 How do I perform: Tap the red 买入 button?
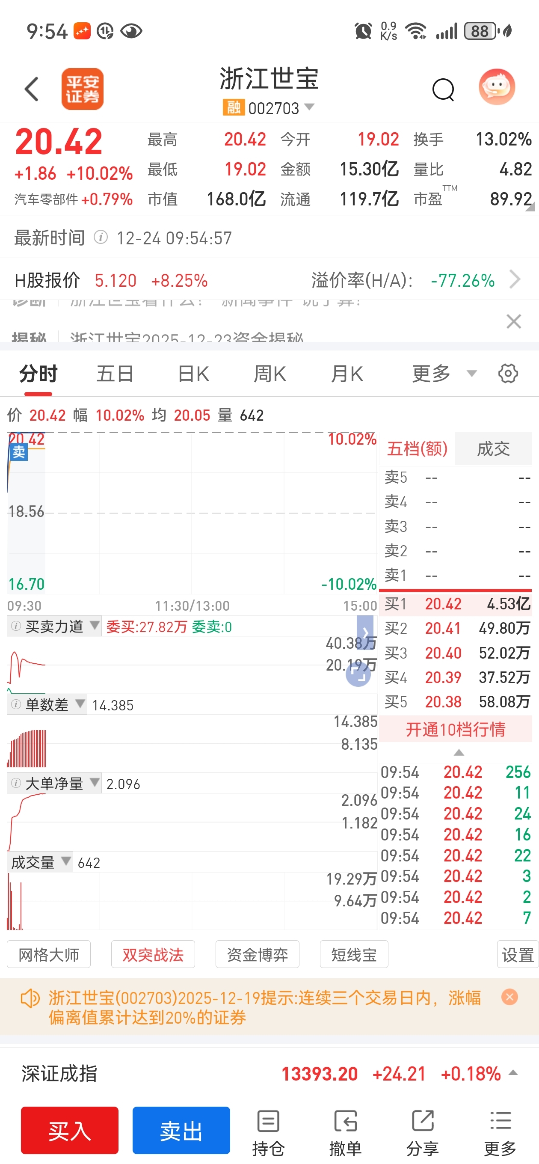pos(70,1130)
